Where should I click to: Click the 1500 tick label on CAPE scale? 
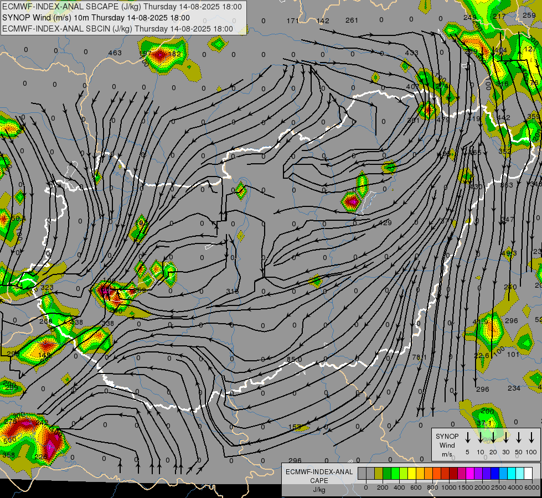point(465,487)
